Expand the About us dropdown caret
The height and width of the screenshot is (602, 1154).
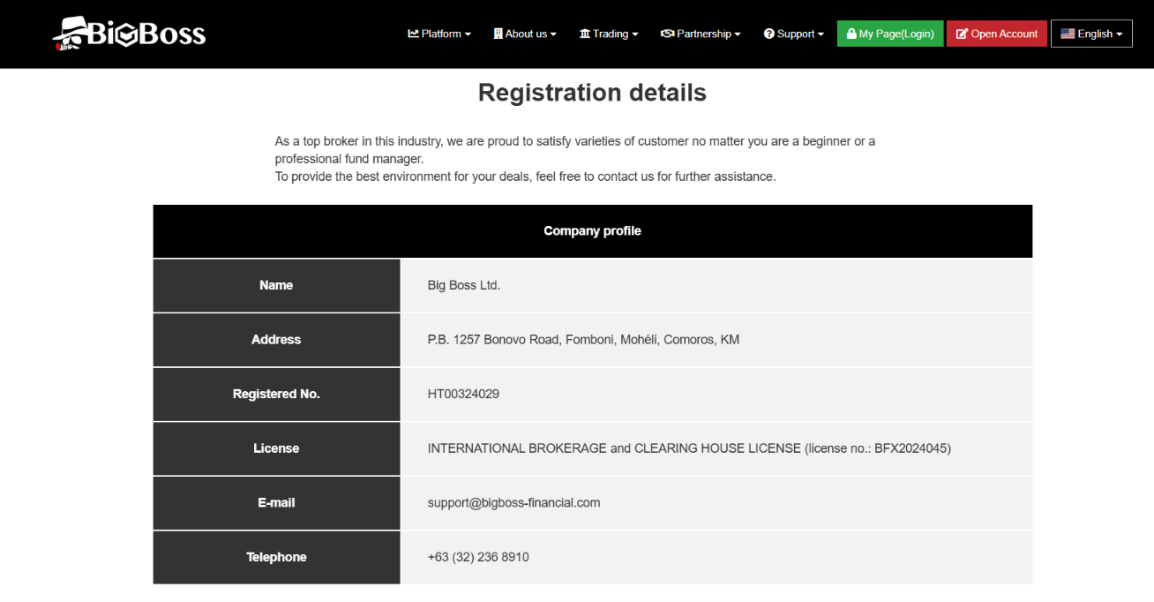[x=553, y=34]
